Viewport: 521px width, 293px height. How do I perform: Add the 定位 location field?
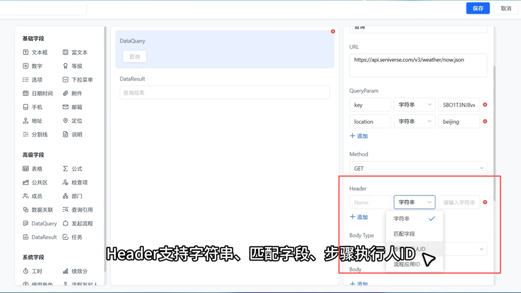(72, 121)
